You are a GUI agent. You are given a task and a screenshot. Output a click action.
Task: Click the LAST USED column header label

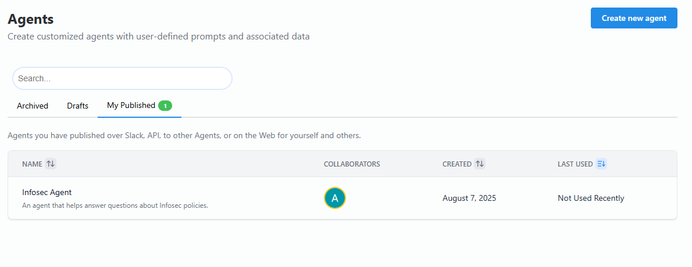click(x=575, y=164)
